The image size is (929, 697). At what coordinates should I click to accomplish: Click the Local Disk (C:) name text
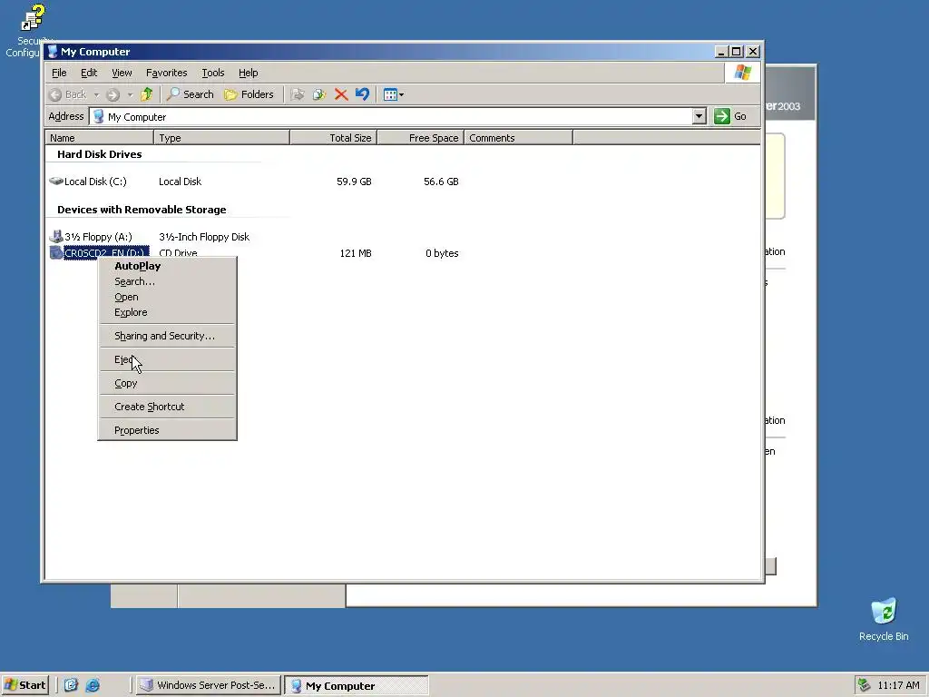95,182
